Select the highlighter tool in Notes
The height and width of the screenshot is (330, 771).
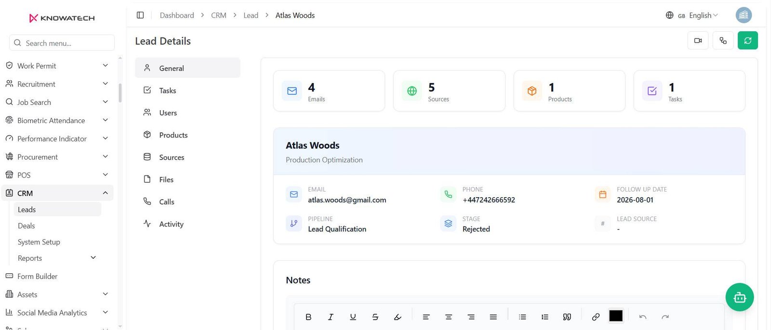pyautogui.click(x=398, y=317)
